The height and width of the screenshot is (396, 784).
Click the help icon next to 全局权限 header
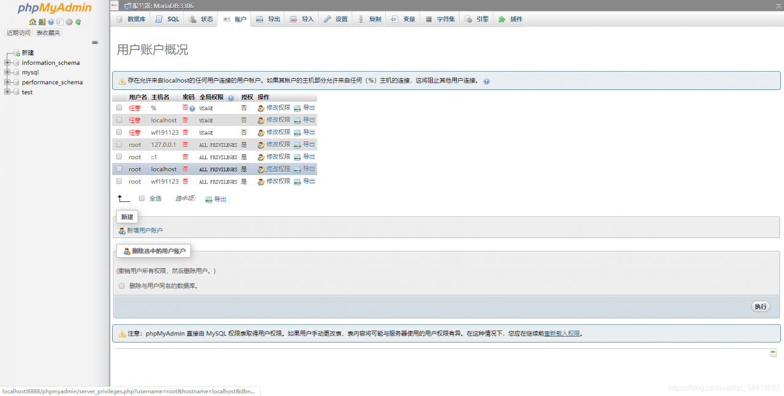click(231, 97)
